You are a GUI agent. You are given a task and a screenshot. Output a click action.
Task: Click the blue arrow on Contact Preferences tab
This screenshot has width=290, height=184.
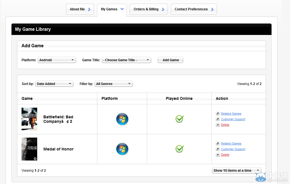pos(212,9)
